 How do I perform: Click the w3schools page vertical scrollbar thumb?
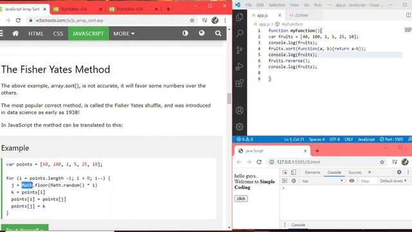[x=229, y=99]
